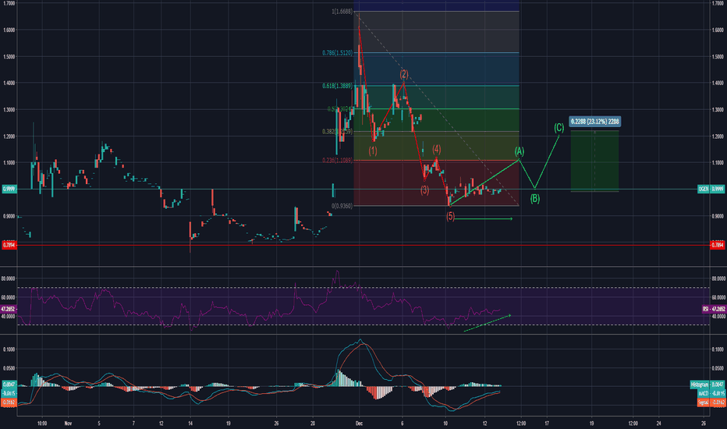The width and height of the screenshot is (727, 429).
Task: Select the dashed diagonal Fibonacci trend line
Action: point(436,108)
